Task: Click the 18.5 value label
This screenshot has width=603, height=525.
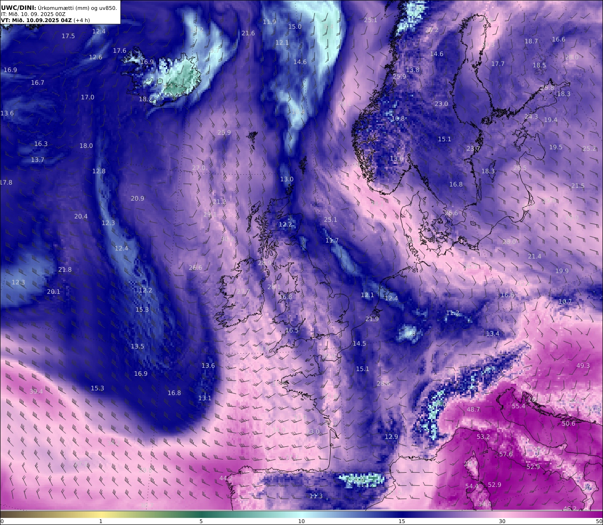Action: pyautogui.click(x=539, y=65)
